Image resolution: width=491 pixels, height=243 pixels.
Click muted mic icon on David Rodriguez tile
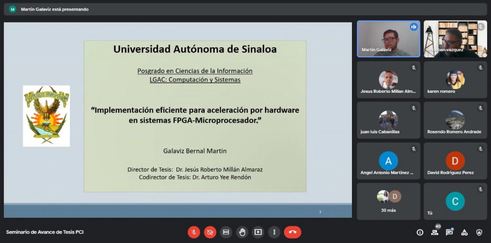[x=480, y=149]
